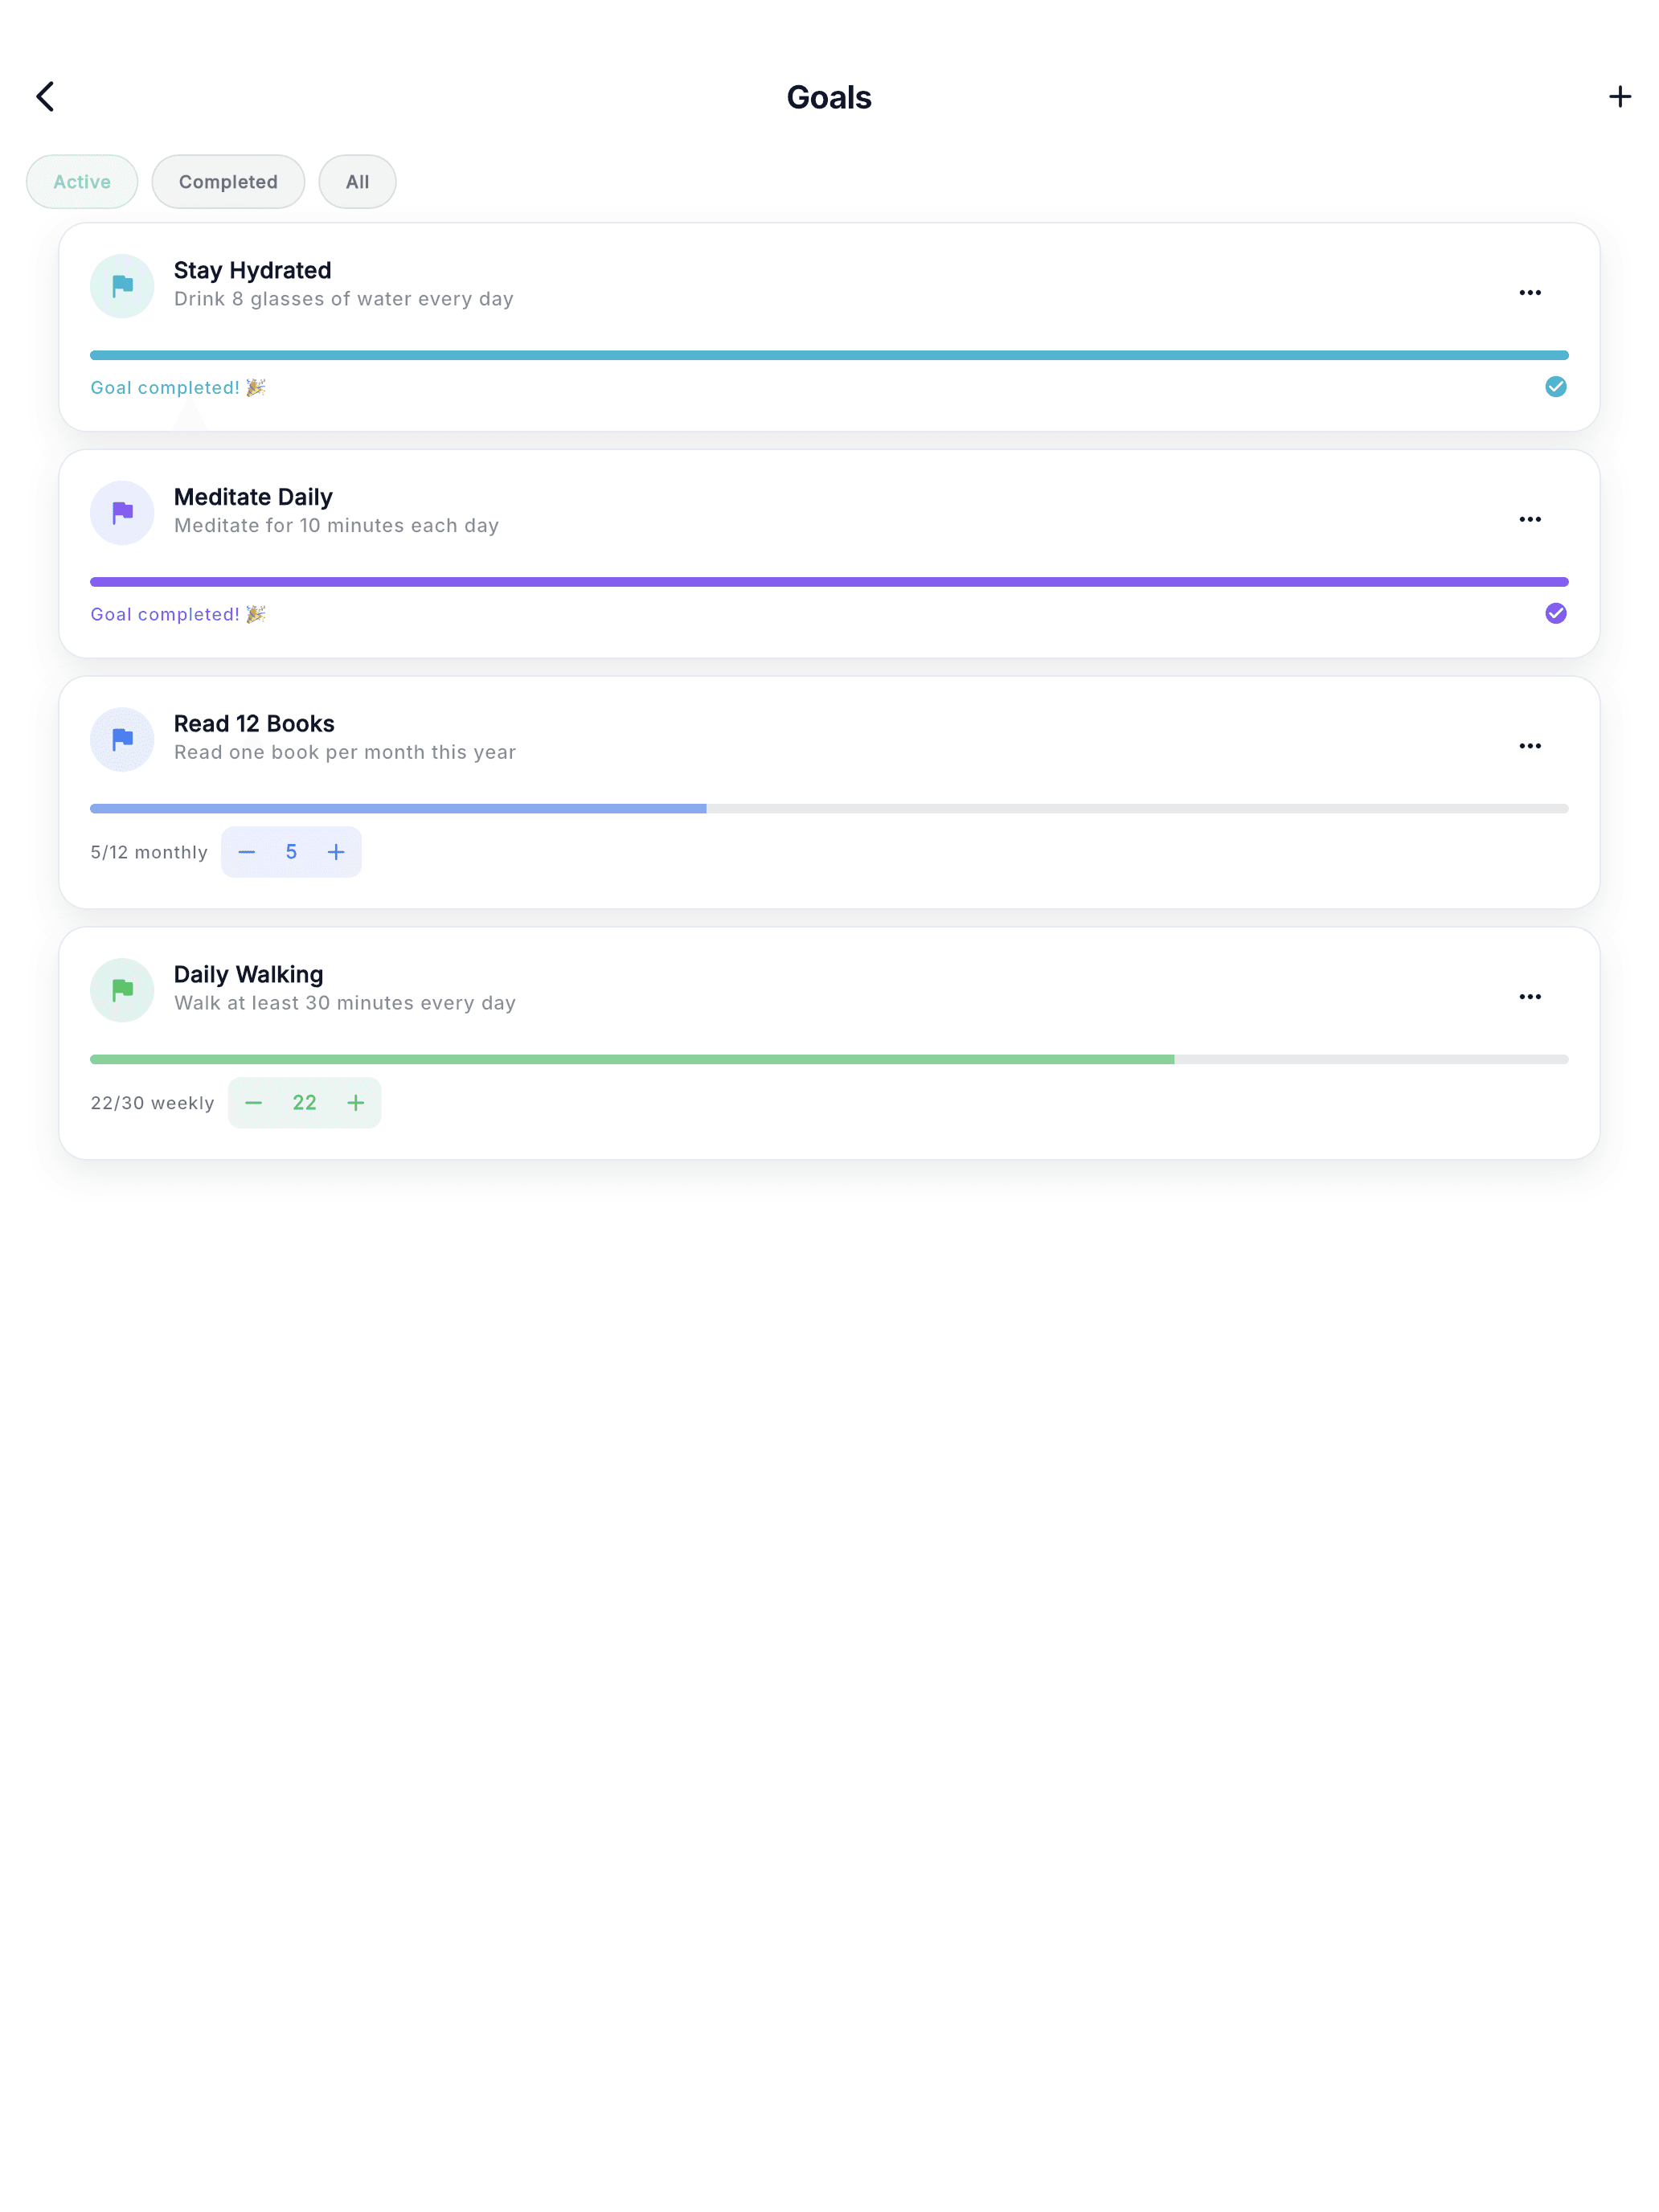This screenshot has height=2212, width=1659.
Task: Increase Read 12 Books progress count
Action: coord(336,852)
